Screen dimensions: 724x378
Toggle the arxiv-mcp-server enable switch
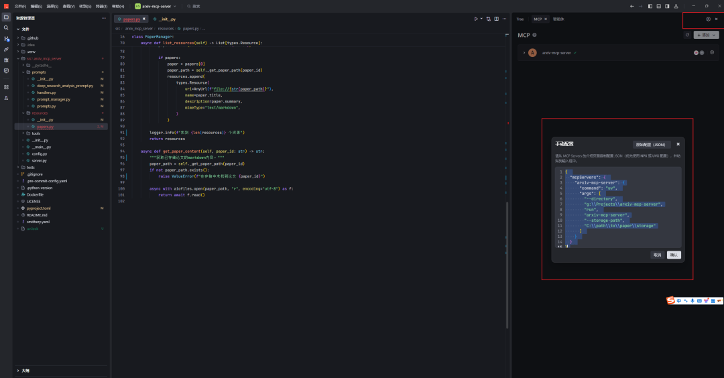[x=699, y=52]
